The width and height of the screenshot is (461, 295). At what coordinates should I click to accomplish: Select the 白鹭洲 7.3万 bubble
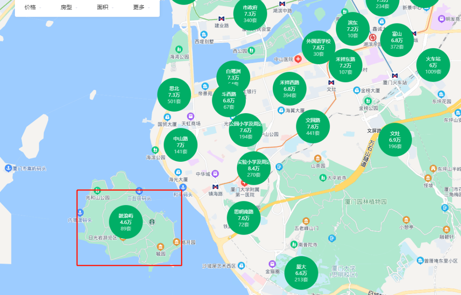click(x=233, y=73)
